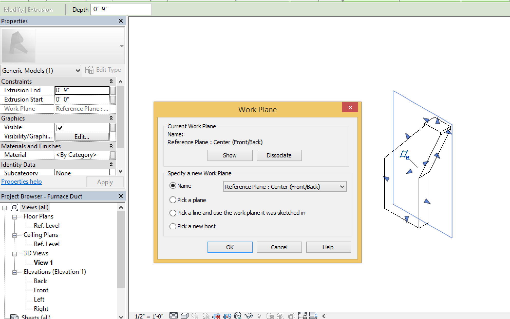Click the Depth input field
This screenshot has height=319, width=510.
pos(121,9)
